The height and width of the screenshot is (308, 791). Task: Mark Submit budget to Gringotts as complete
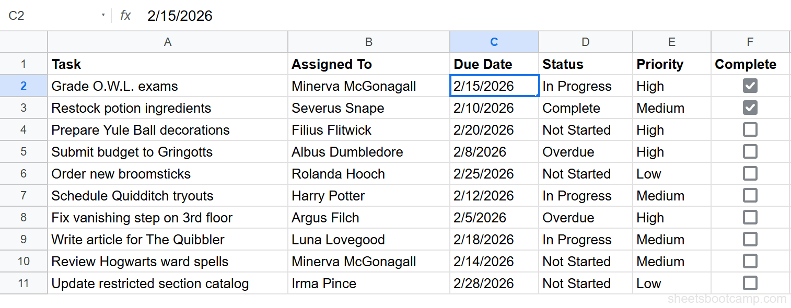click(750, 151)
